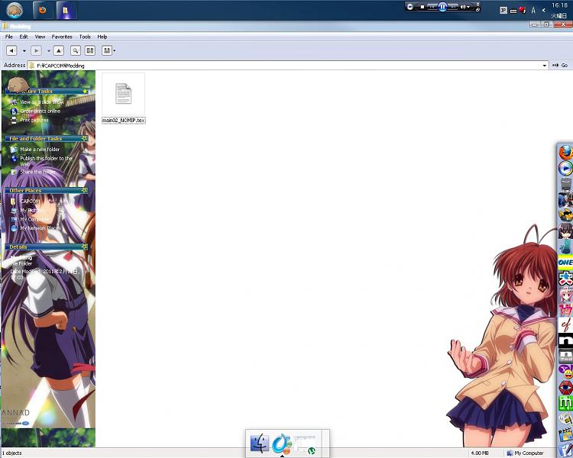Launch Windows Media Player from side dock
Image resolution: width=573 pixels, height=458 pixels.
pos(565,169)
